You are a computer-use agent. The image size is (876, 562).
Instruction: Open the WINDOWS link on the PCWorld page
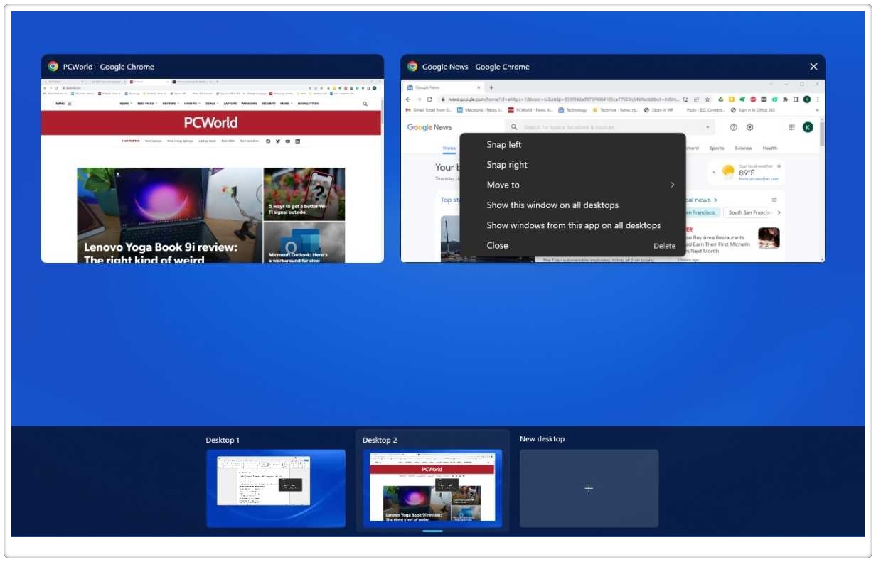click(x=249, y=104)
